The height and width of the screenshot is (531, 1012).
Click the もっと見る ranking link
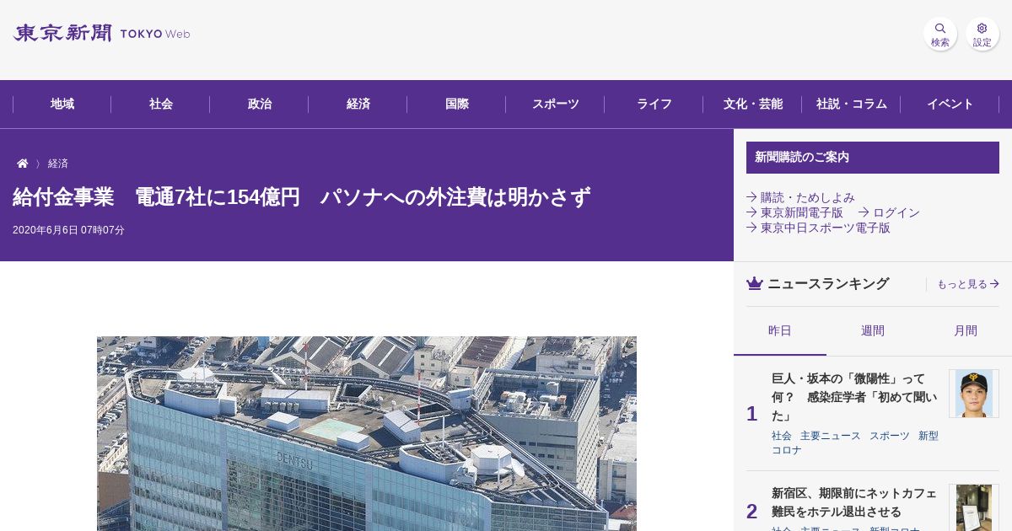click(968, 285)
